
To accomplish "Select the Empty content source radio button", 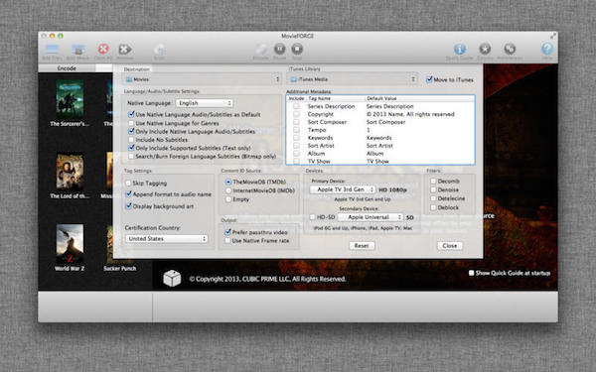I will click(x=228, y=199).
